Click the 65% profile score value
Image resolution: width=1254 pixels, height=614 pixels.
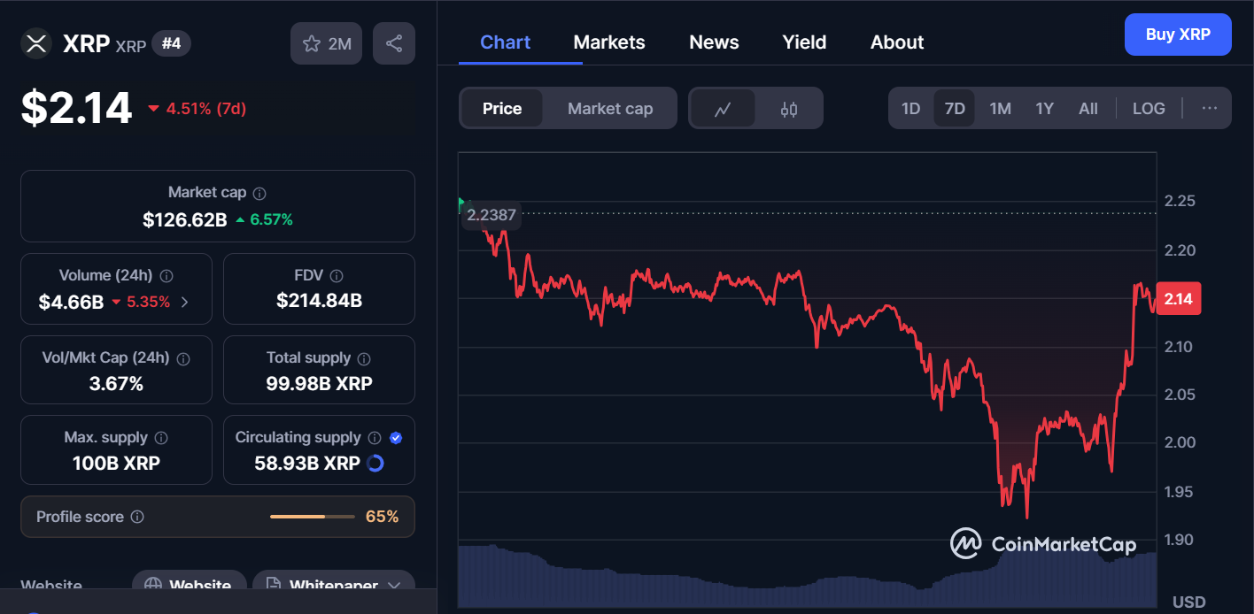click(x=382, y=517)
